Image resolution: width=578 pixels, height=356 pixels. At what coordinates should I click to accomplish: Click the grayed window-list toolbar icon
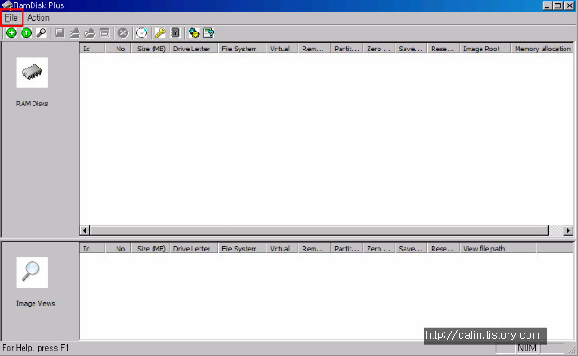point(105,33)
